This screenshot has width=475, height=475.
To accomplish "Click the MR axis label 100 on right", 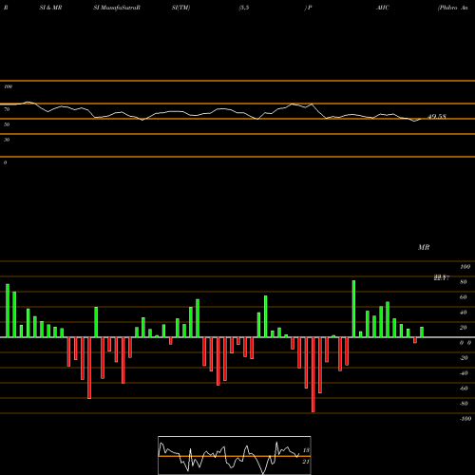I will click(x=465, y=267).
